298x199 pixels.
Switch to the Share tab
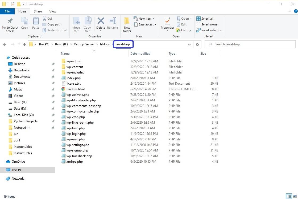38,11
